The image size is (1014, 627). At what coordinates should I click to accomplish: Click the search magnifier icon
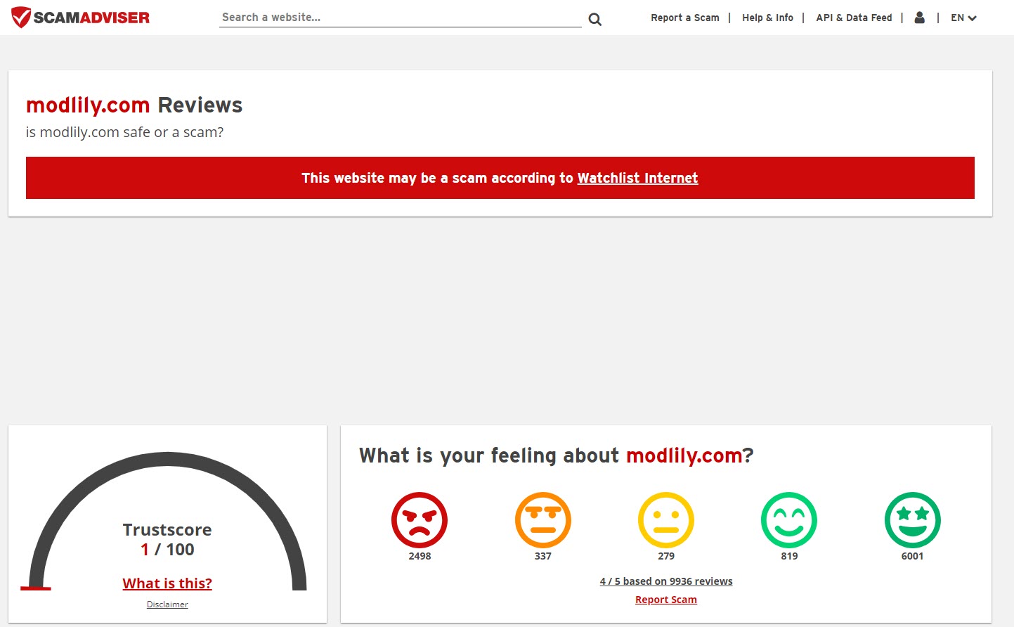point(595,20)
